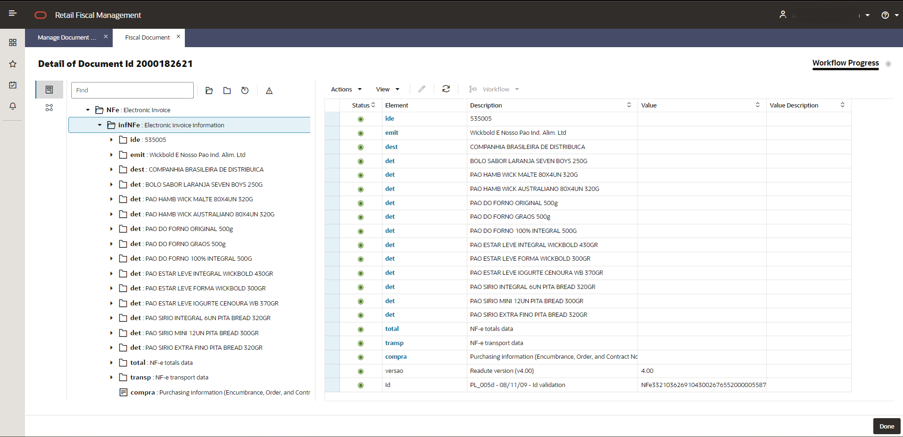
Task: Click the Find search field
Action: click(133, 90)
